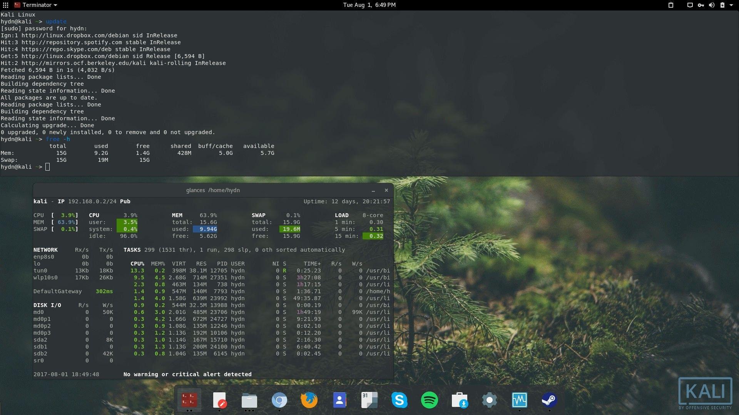Open the Contacts app from the dock
Image resolution: width=739 pixels, height=415 pixels.
click(x=339, y=400)
